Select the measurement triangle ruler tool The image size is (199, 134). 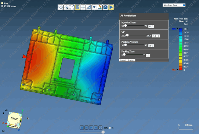(x=88, y=7)
